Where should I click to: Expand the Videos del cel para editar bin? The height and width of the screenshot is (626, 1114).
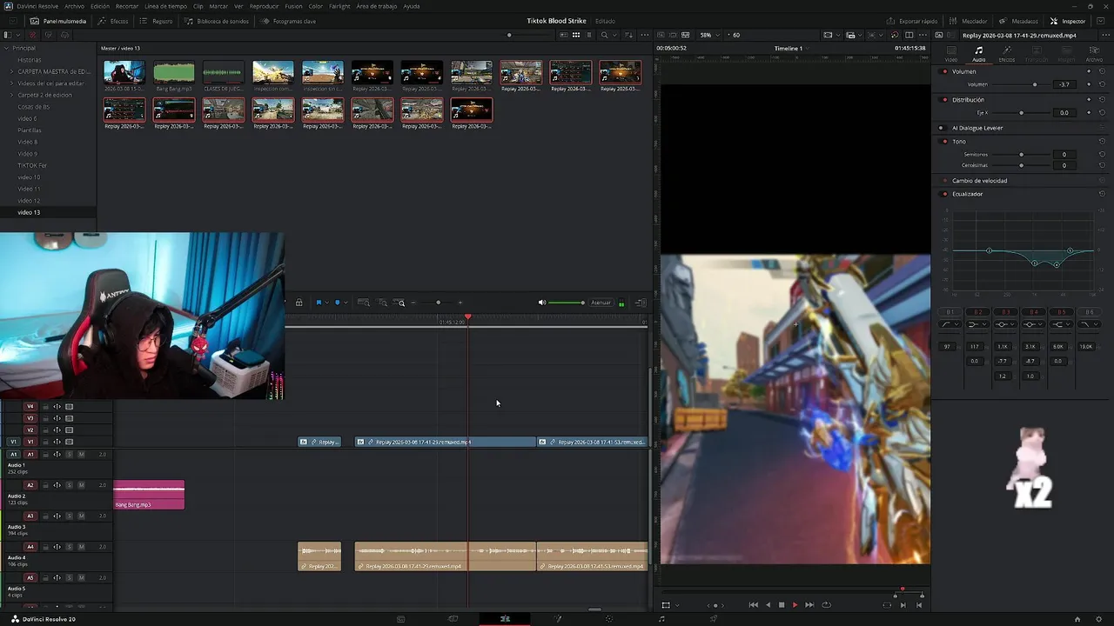tap(12, 83)
